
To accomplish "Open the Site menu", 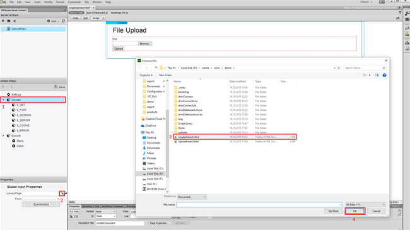I will coord(86,2).
